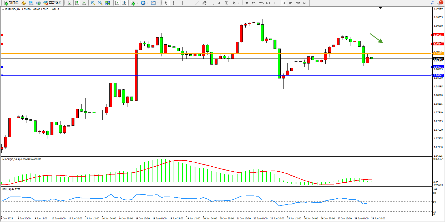Click the tile windows icon
445x222 pixels.
point(108,3)
